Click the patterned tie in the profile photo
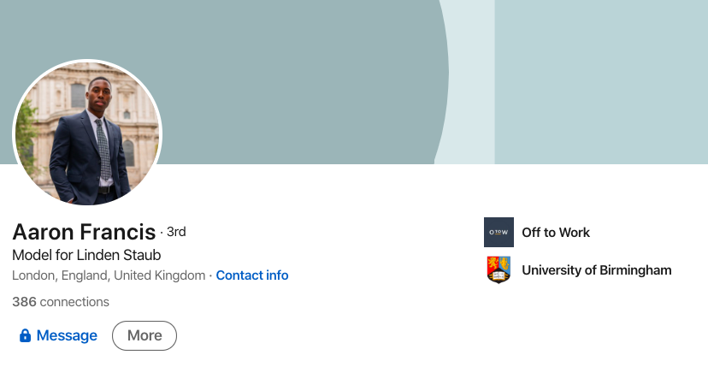Viewport: 708px width, 367px height. (103, 149)
